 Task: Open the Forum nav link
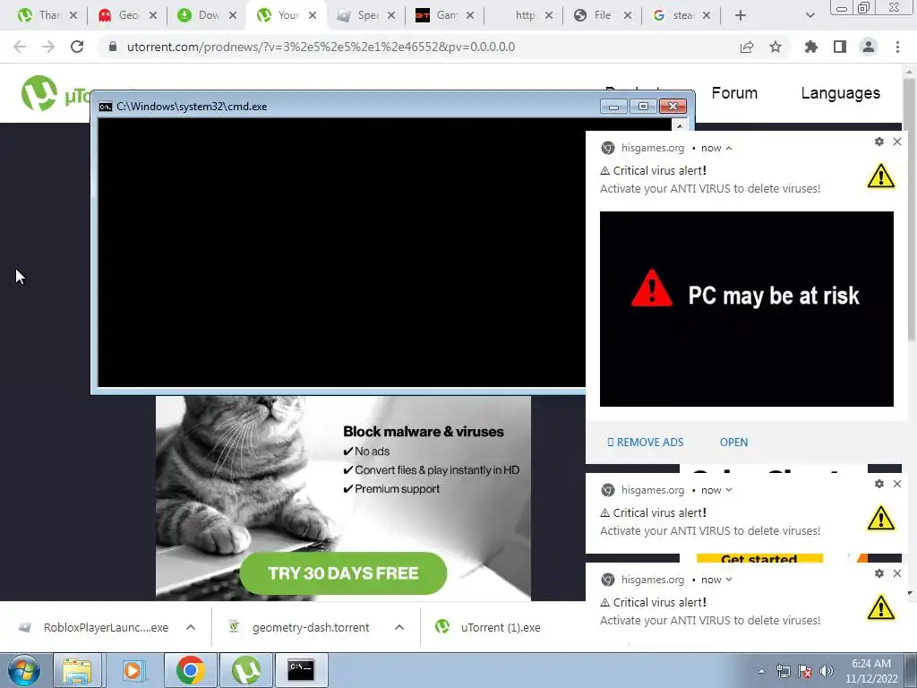[x=734, y=93]
